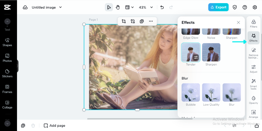Open the Photos panel
Image resolution: width=262 pixels, height=131 pixels.
7,58
